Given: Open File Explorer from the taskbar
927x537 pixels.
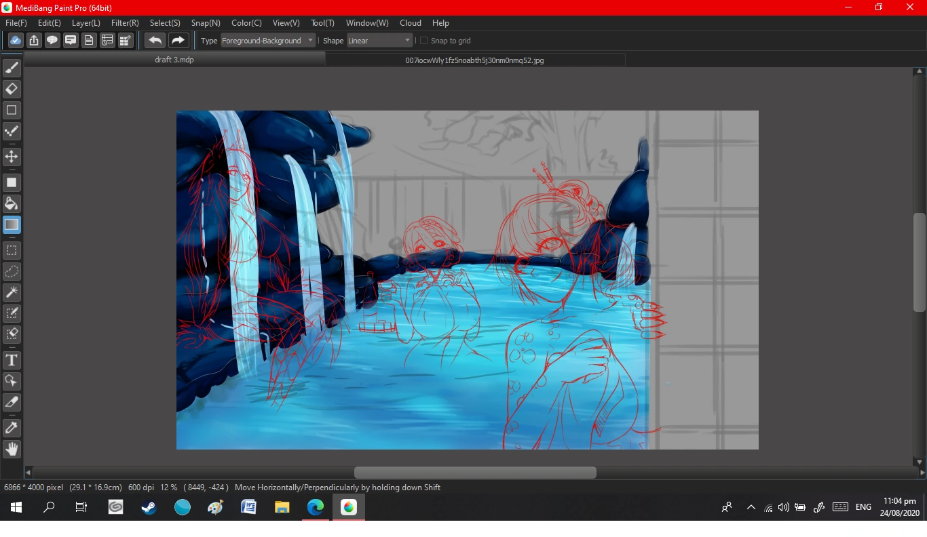Looking at the screenshot, I should point(282,506).
